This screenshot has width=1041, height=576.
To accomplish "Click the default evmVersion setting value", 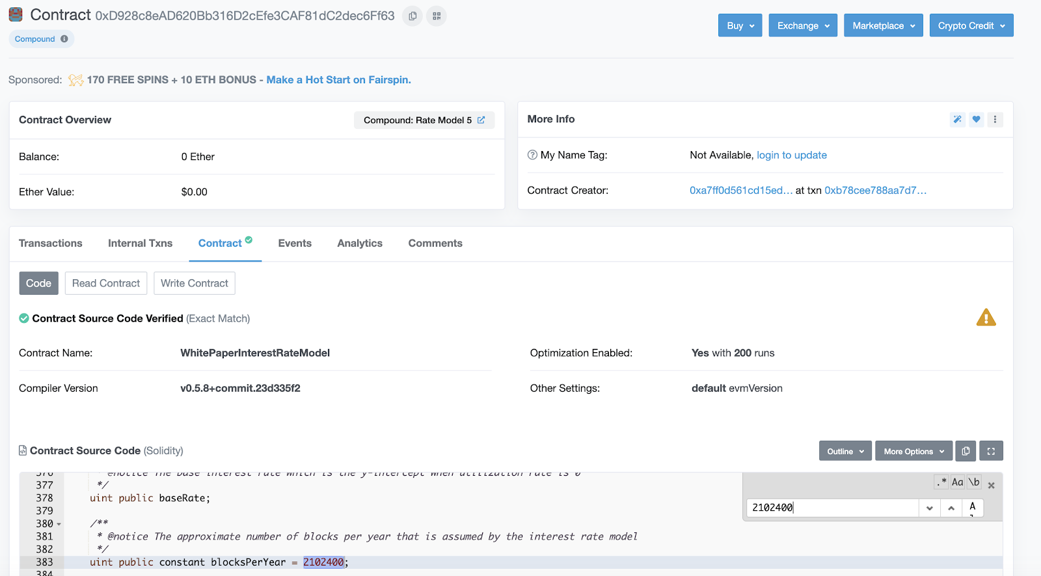I will pos(737,388).
